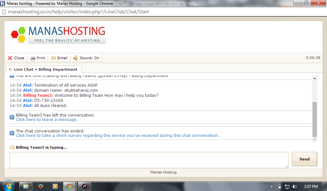Open the media player taskbar icon
The image size is (327, 191).
pyautogui.click(x=55, y=186)
